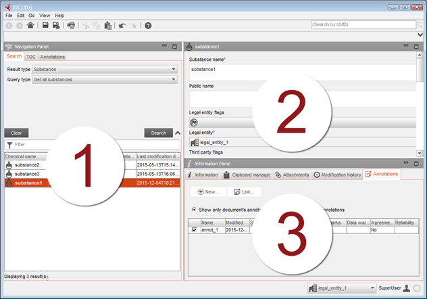Click the legal_entity_1 building icon in form
This screenshot has height=299, width=427.
pyautogui.click(x=195, y=142)
